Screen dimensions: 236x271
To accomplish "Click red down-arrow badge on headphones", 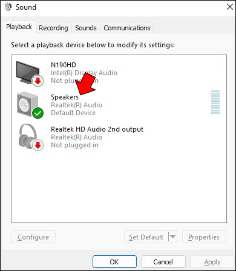I will pos(38,145).
